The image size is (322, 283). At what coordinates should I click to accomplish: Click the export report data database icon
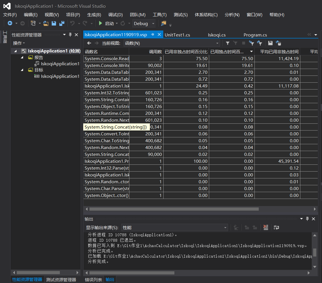tap(278, 43)
